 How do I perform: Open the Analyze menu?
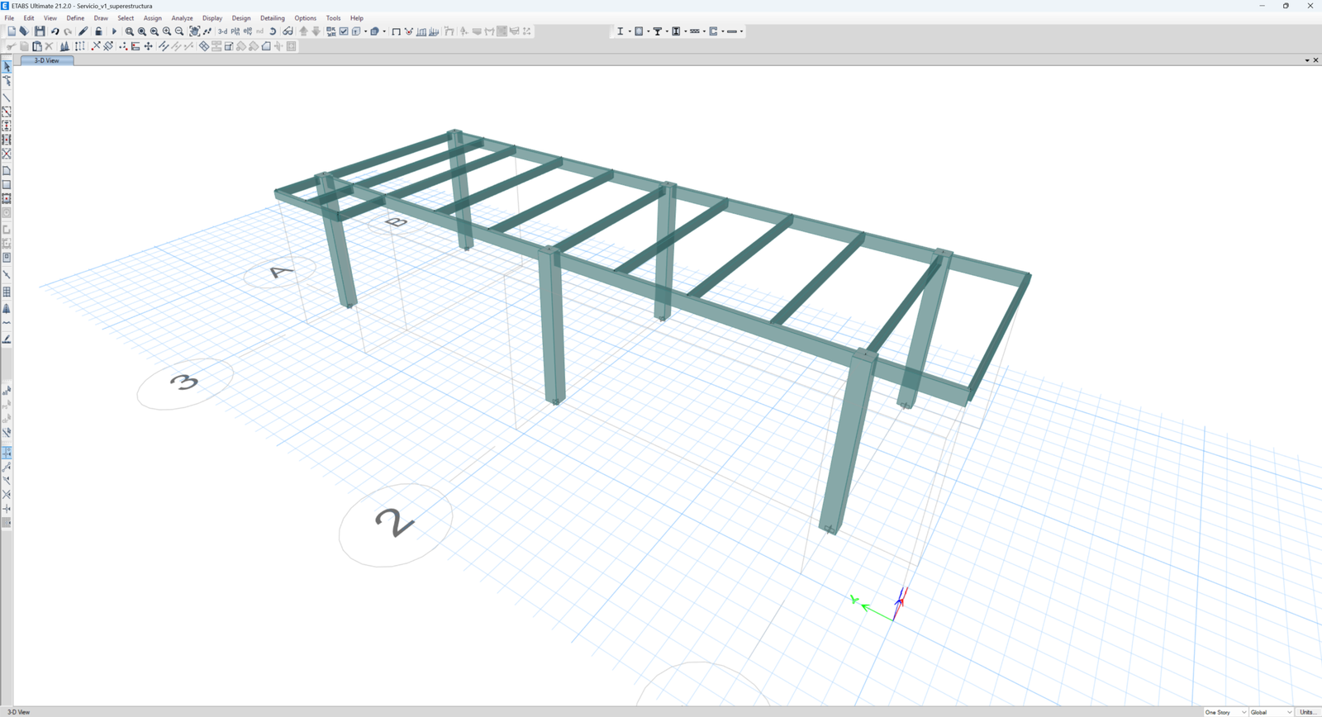coord(182,17)
